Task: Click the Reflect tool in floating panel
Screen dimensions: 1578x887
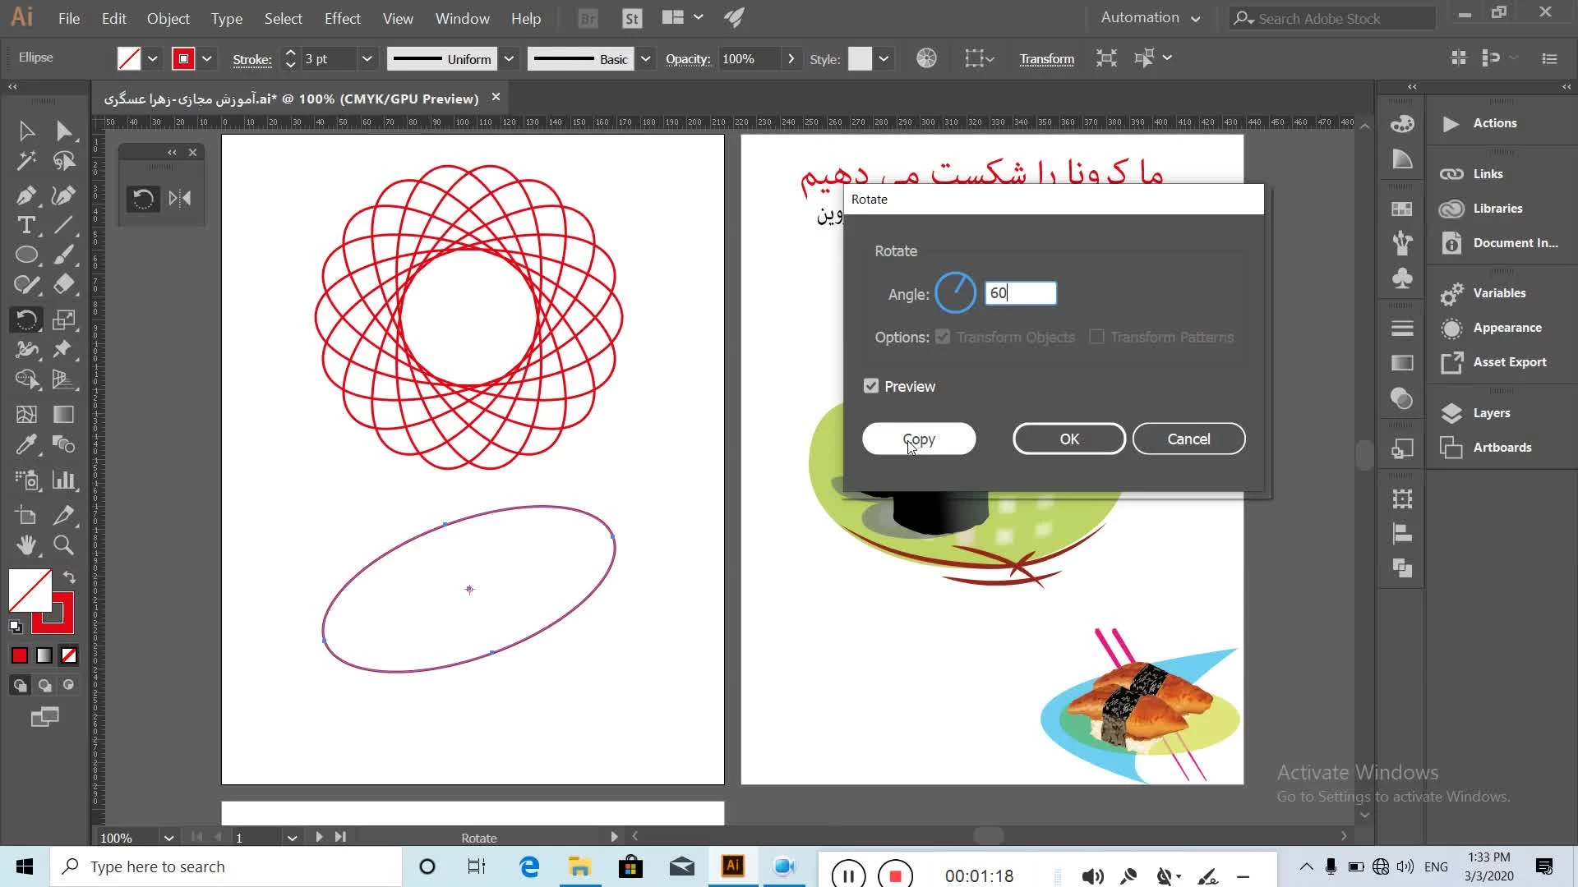Action: click(x=180, y=198)
